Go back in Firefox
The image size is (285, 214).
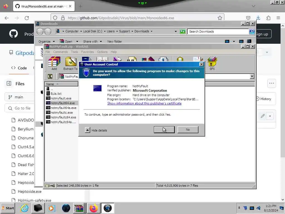pyautogui.click(x=7, y=18)
